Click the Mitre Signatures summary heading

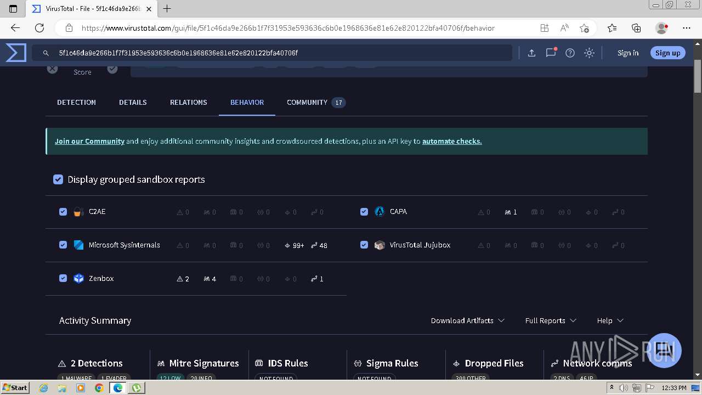198,363
